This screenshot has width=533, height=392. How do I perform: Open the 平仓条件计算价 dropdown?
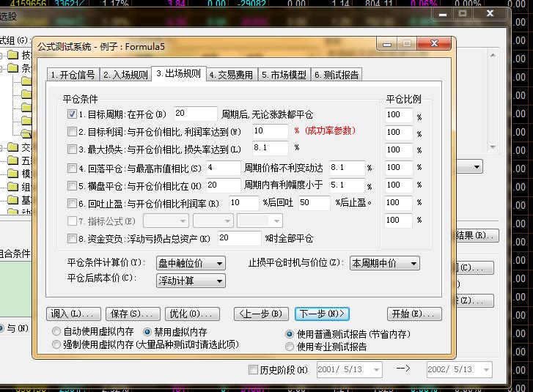point(190,263)
